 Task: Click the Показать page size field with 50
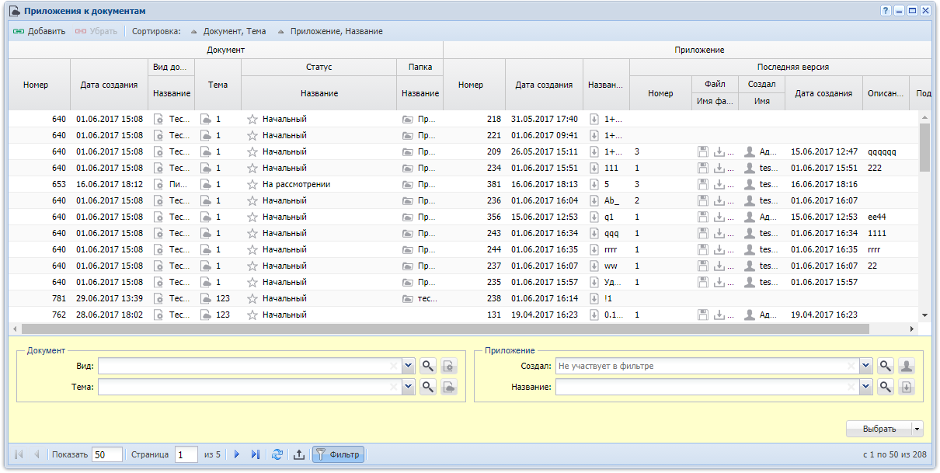pos(107,454)
